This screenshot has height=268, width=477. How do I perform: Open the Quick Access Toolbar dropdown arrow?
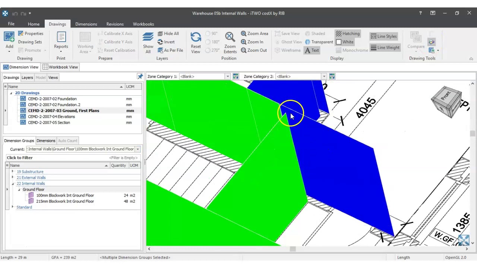click(x=30, y=14)
